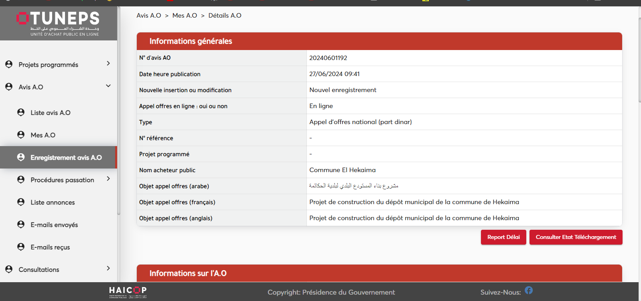Click the user icon beside Liste avis A.O
This screenshot has width=641, height=301.
[x=21, y=112]
